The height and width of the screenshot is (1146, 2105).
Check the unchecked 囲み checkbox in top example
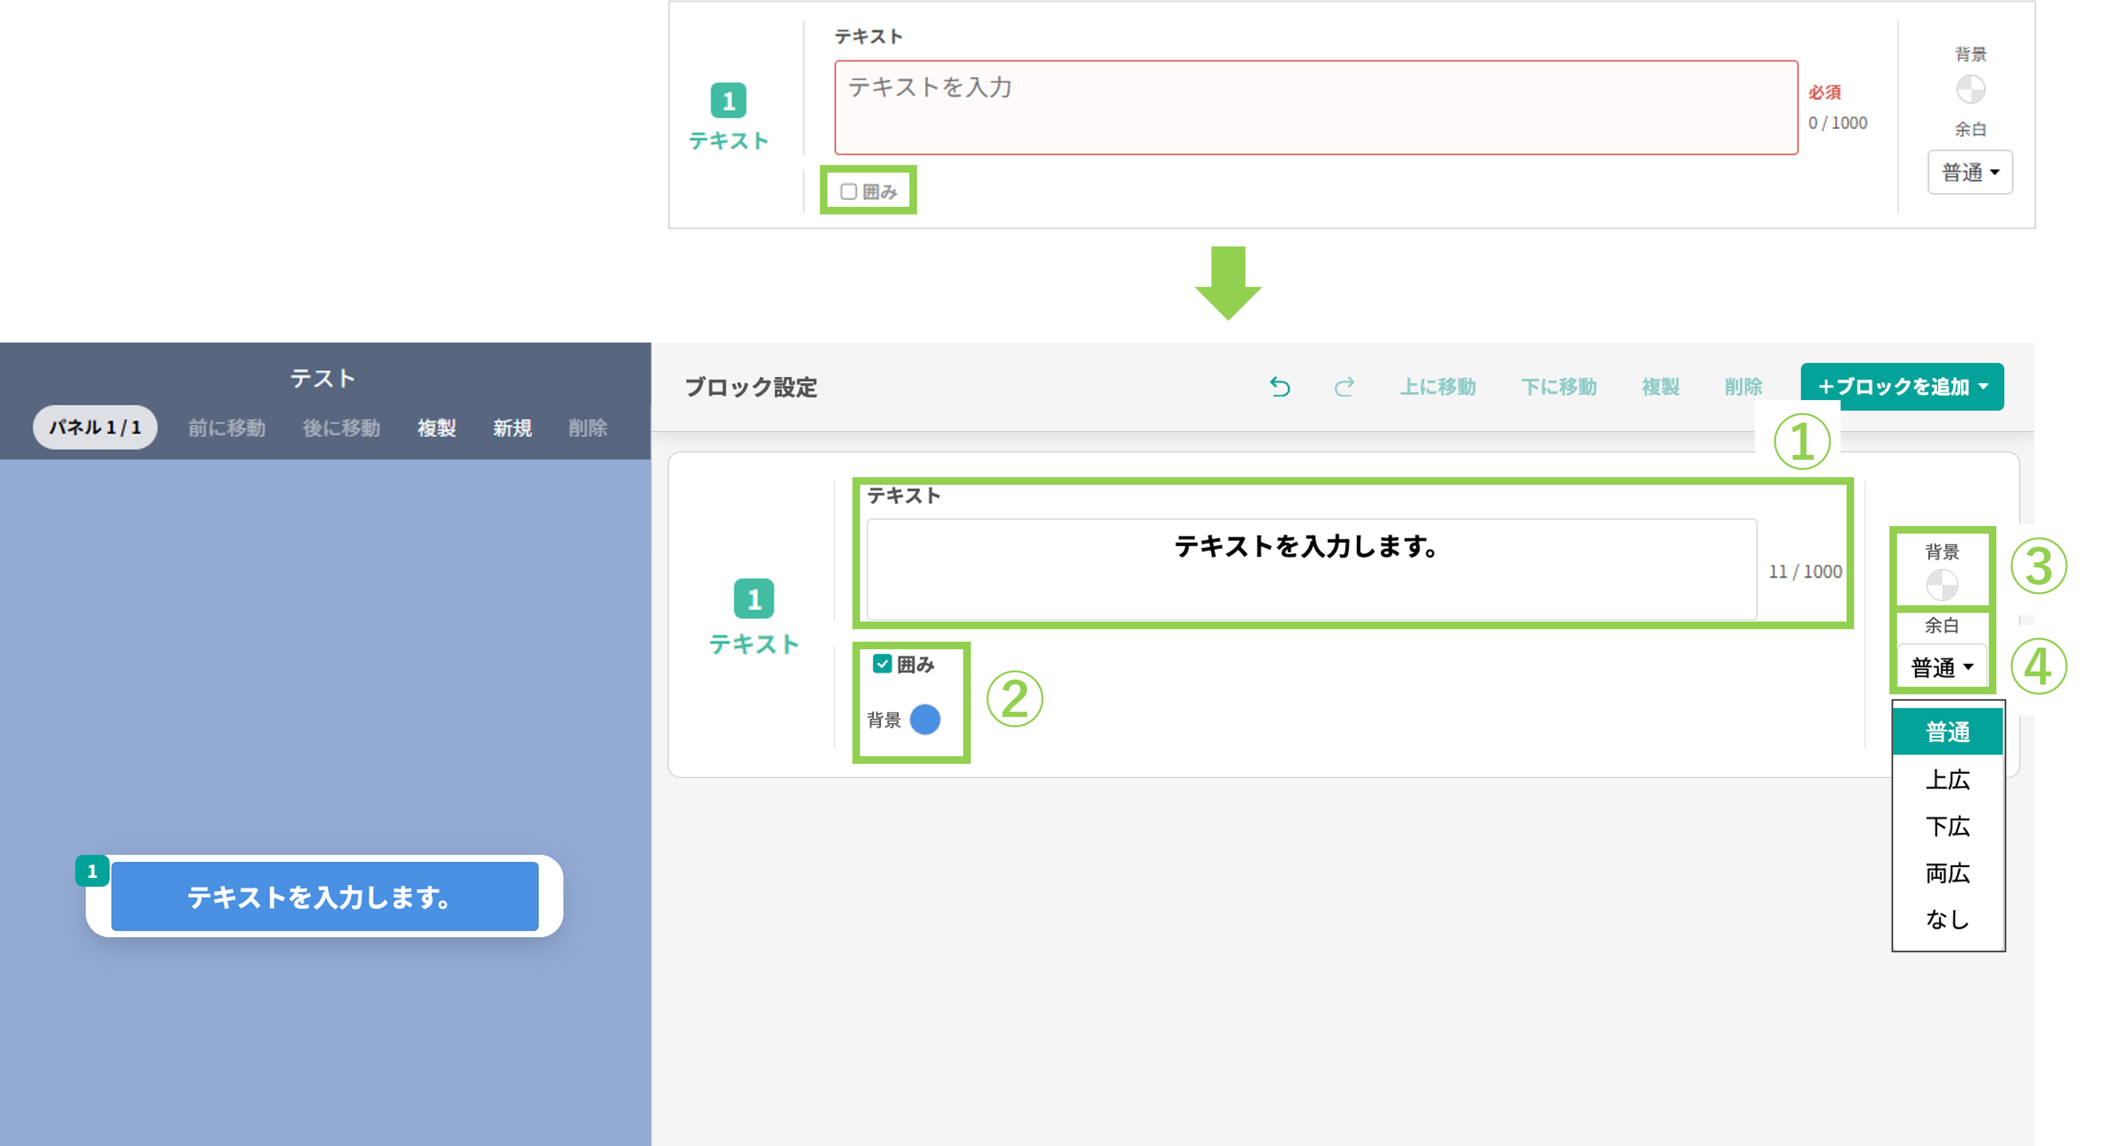tap(849, 192)
